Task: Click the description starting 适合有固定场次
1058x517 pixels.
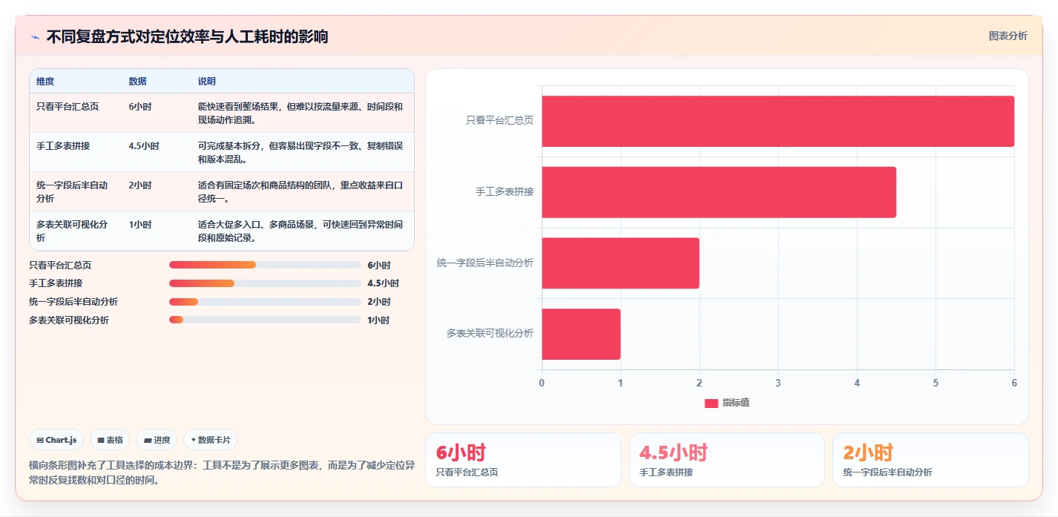Action: pos(300,192)
